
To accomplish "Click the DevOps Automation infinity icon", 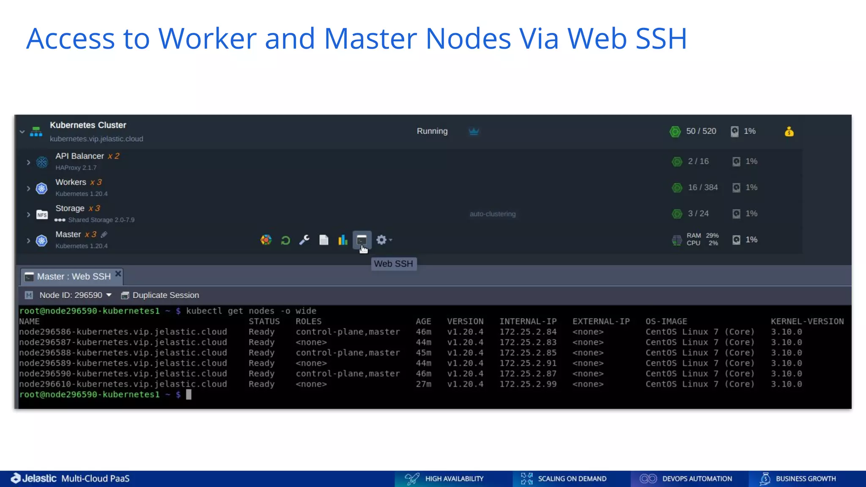I will pos(648,479).
